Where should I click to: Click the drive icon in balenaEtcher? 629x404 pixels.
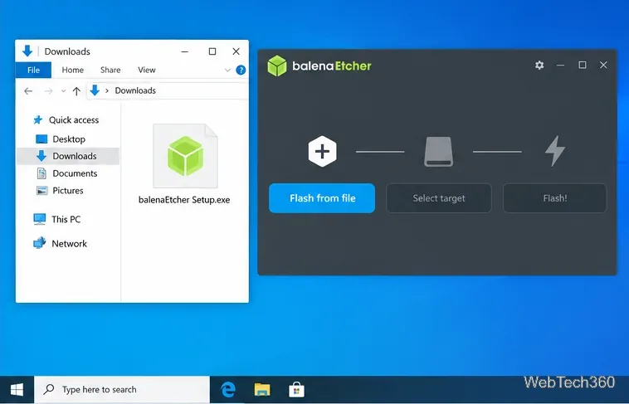(438, 152)
